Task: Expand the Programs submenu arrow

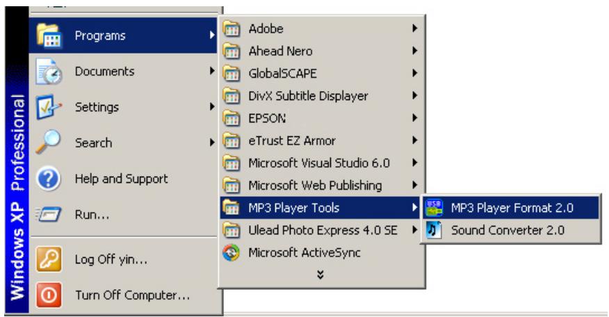Action: (x=212, y=35)
